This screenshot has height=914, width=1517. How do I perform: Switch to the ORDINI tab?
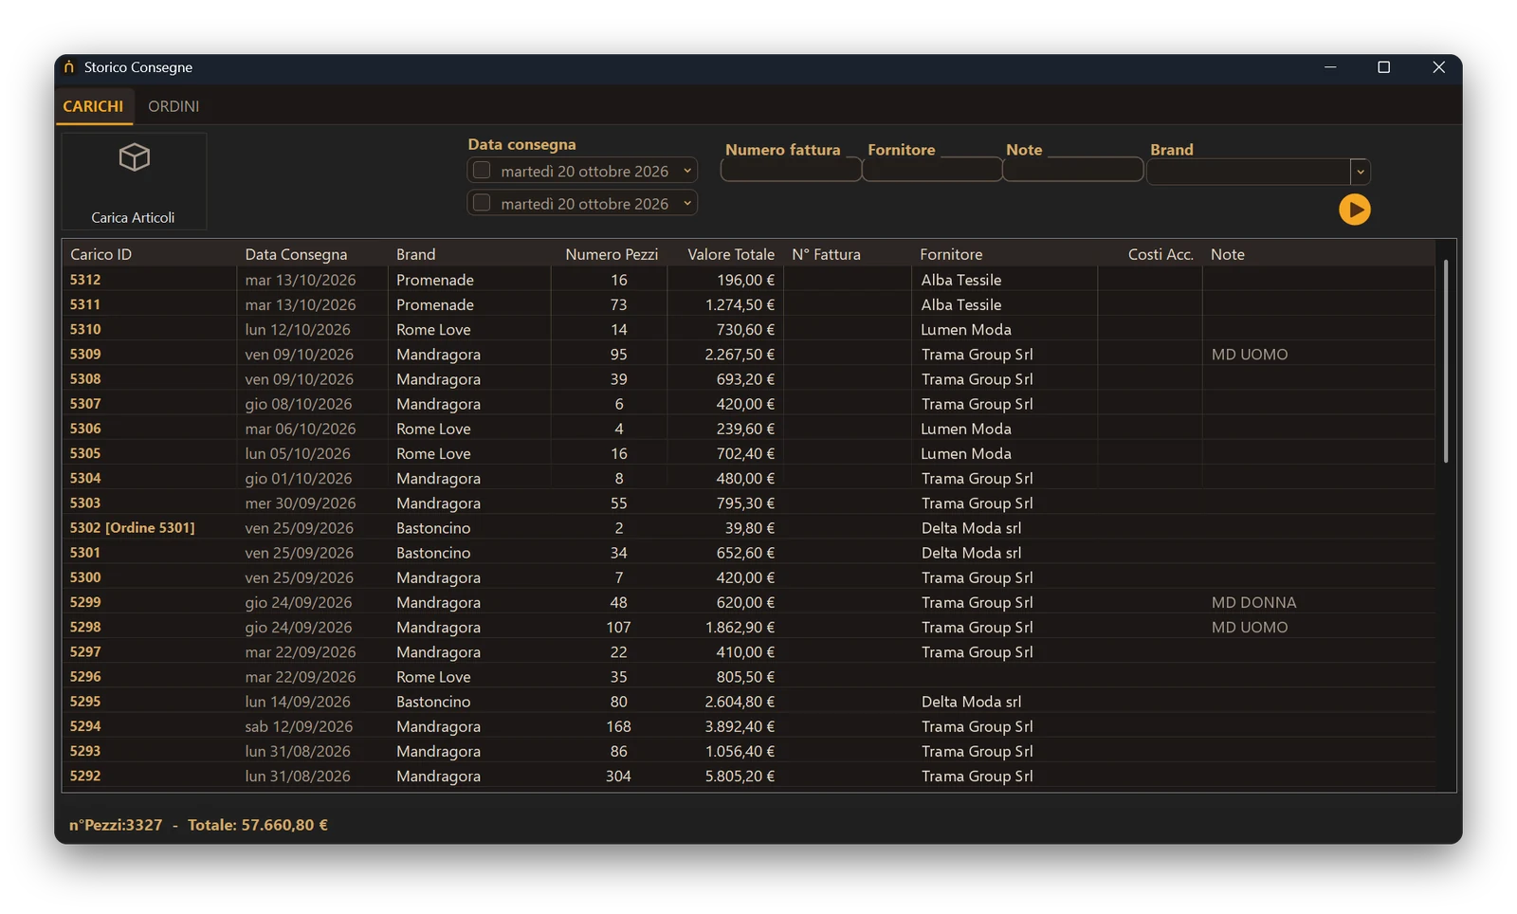coord(174,106)
